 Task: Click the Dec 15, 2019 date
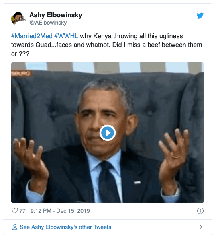coord(73,211)
